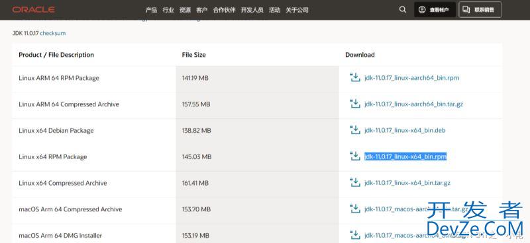Viewport: 530px width, 243px height.
Task: Download jdk-11.0.17_linux-x64_bin.deb link
Action: 405,131
